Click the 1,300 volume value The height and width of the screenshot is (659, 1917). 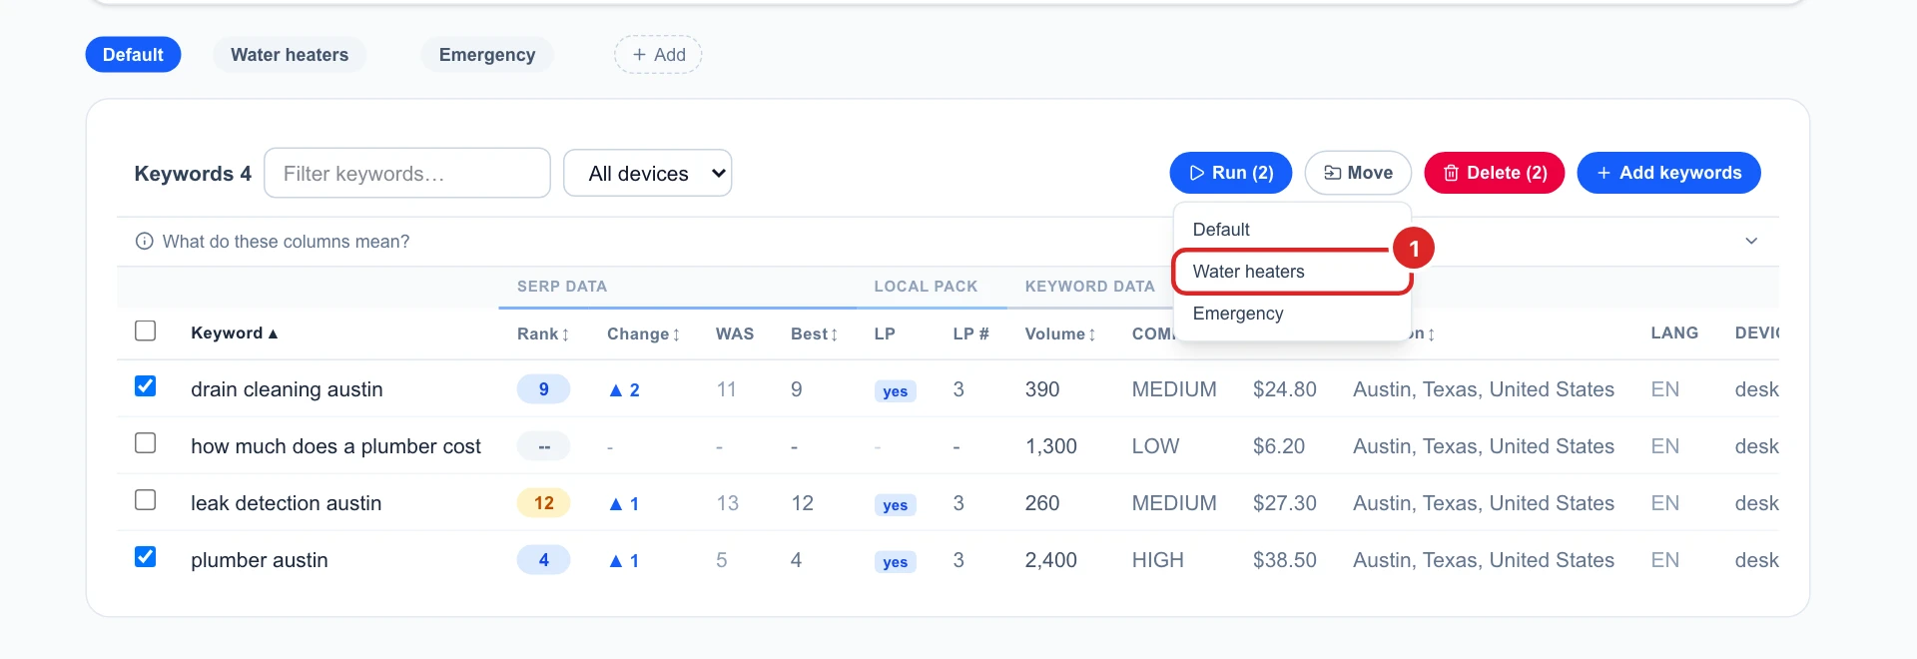coord(1051,446)
